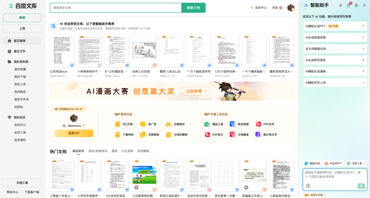Open 会员工具 in sidebar
This screenshot has height=198, width=370.
point(20,132)
